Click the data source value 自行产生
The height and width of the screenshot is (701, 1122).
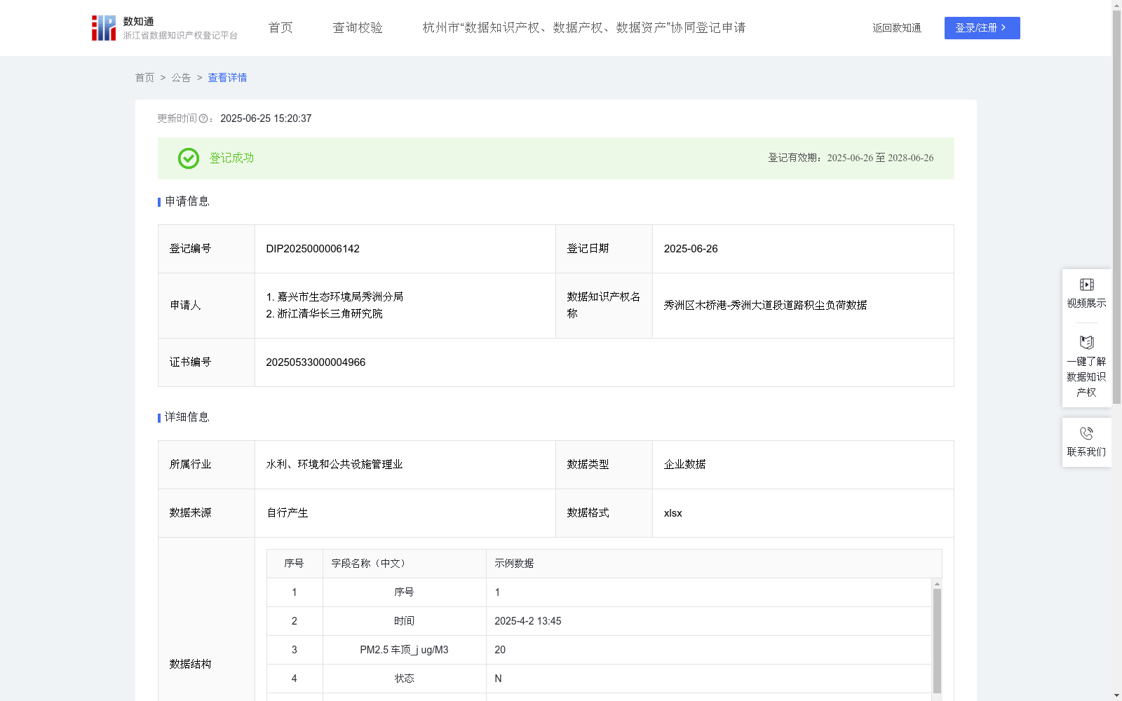pyautogui.click(x=288, y=513)
